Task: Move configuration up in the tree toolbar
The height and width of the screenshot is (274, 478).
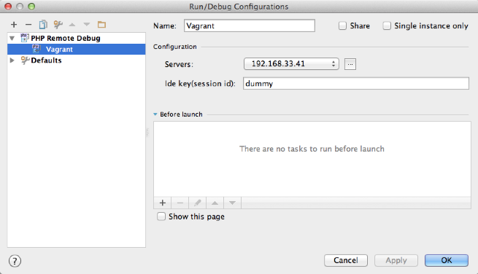Action: pyautogui.click(x=72, y=25)
